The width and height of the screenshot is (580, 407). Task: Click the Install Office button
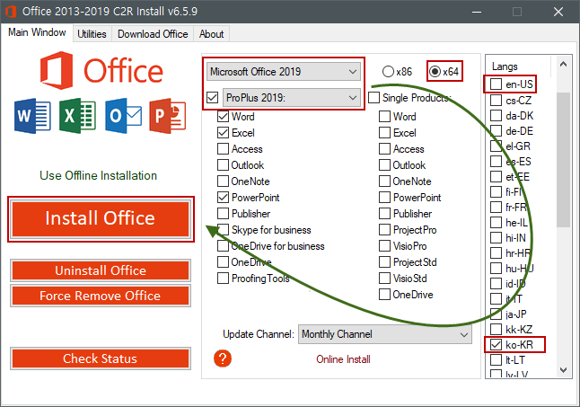click(x=101, y=218)
